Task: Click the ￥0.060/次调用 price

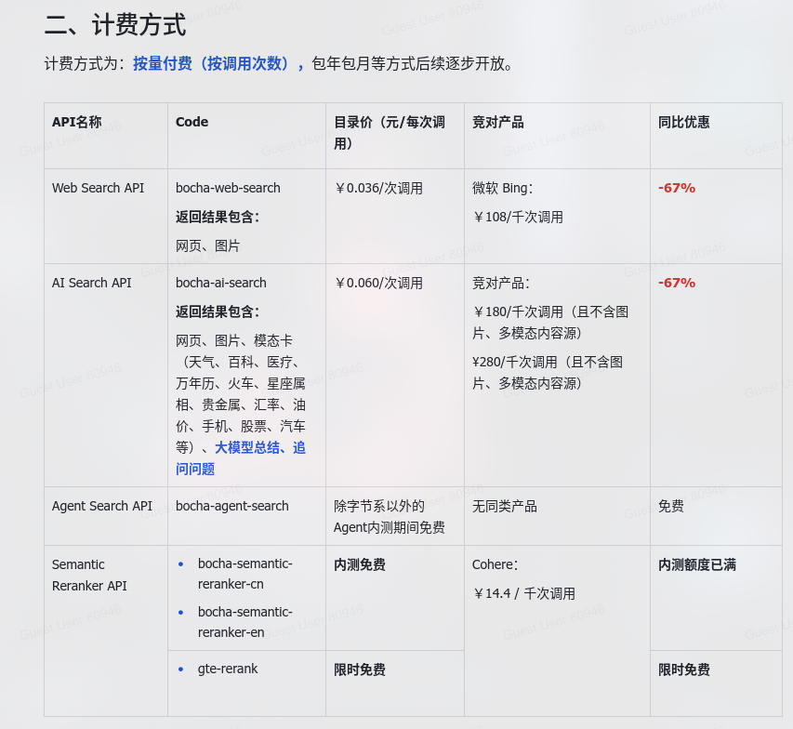Action: [378, 283]
